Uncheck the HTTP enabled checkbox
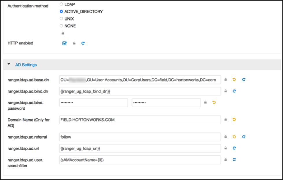Screen dimensions: 283x180 (65, 43)
